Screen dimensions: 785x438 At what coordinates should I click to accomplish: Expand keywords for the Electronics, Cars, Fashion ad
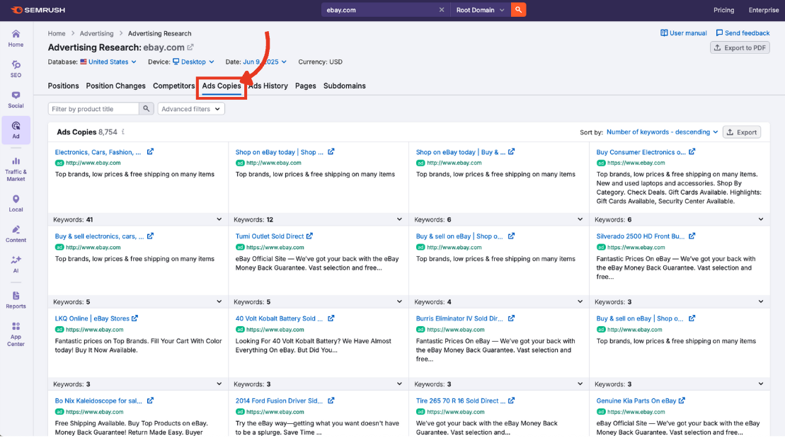[221, 219]
